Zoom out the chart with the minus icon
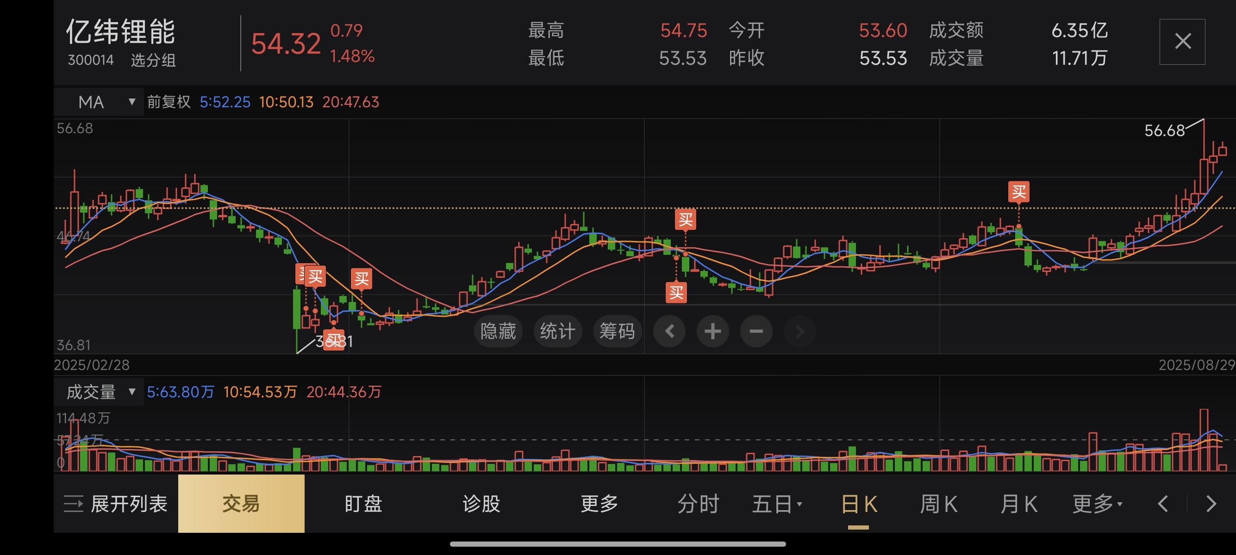This screenshot has height=555, width=1236. [x=756, y=331]
